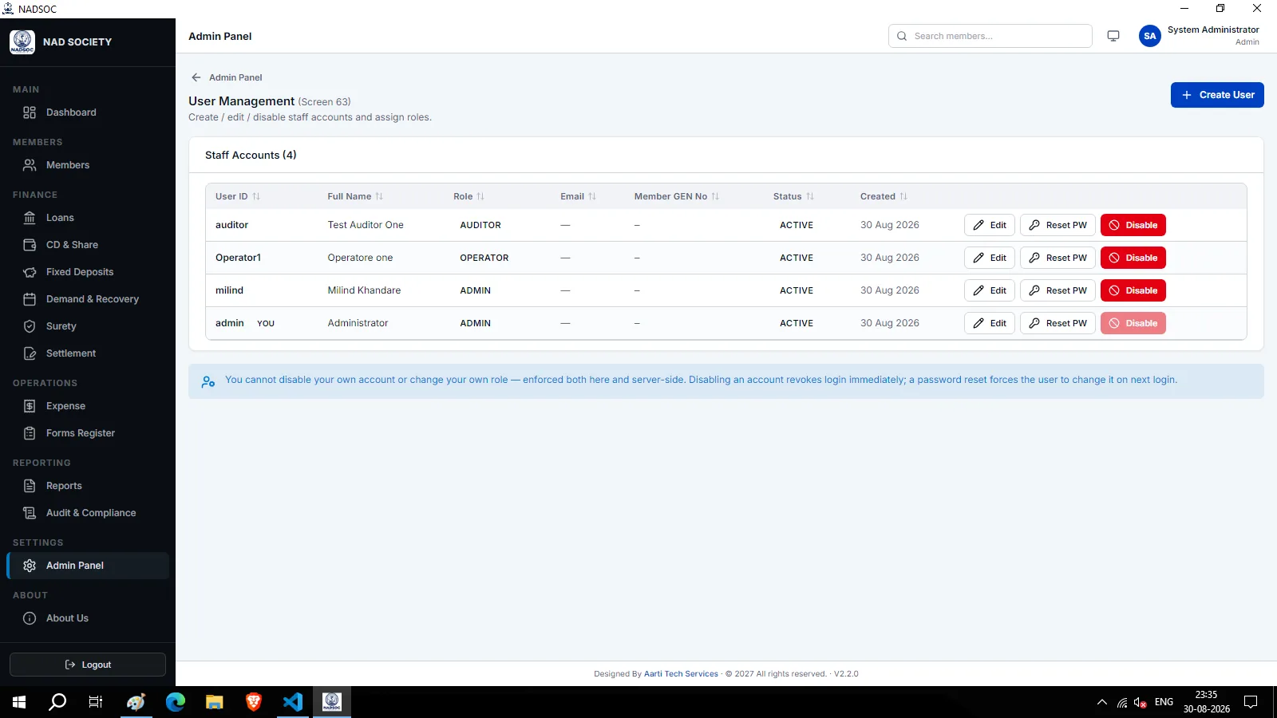Open CD & Share page

tap(88, 245)
